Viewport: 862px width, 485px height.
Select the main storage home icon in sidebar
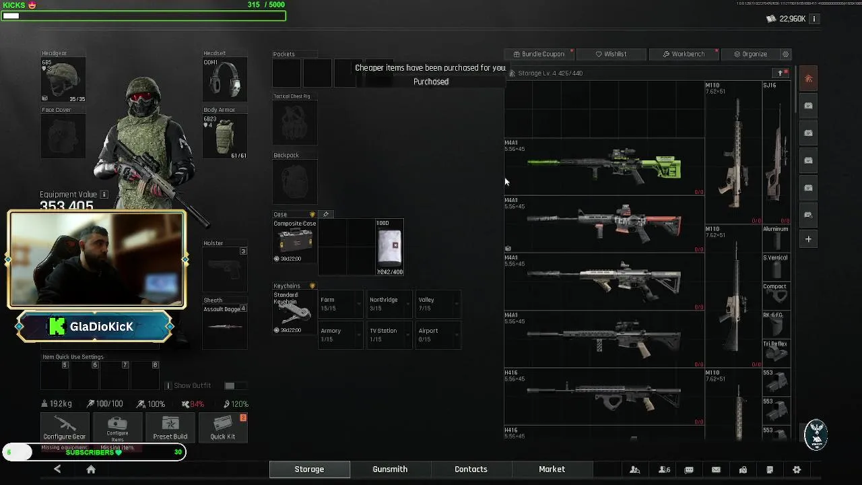coord(809,79)
